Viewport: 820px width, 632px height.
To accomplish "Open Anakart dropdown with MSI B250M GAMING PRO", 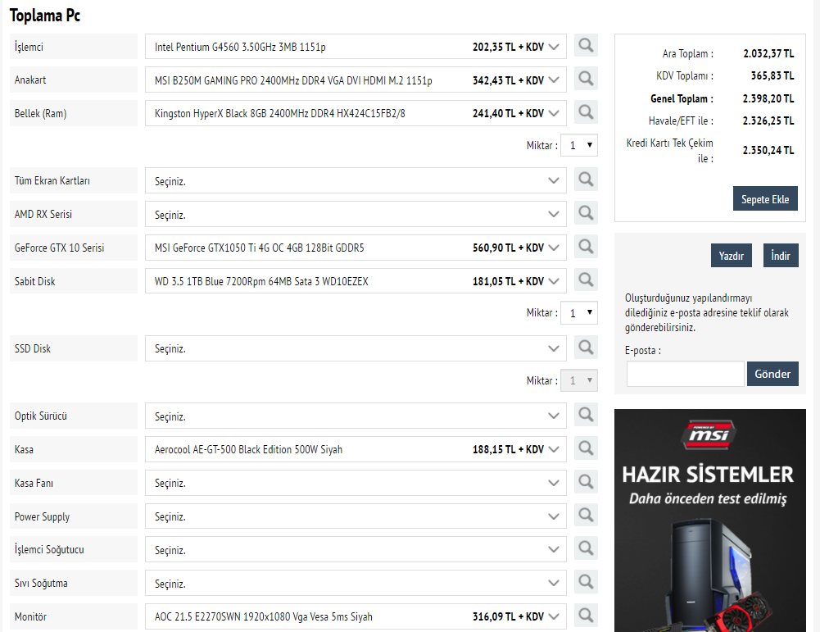I will (356, 80).
